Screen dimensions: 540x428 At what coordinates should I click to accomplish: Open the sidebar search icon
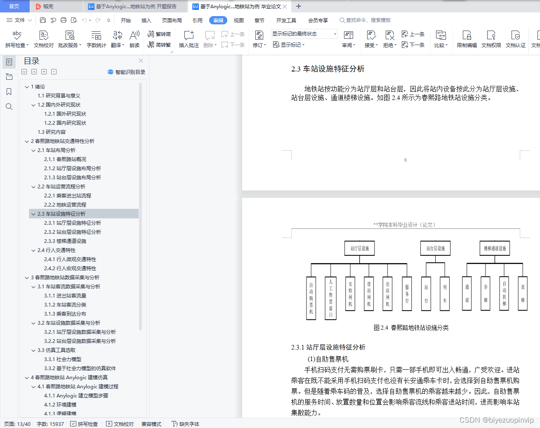9,107
